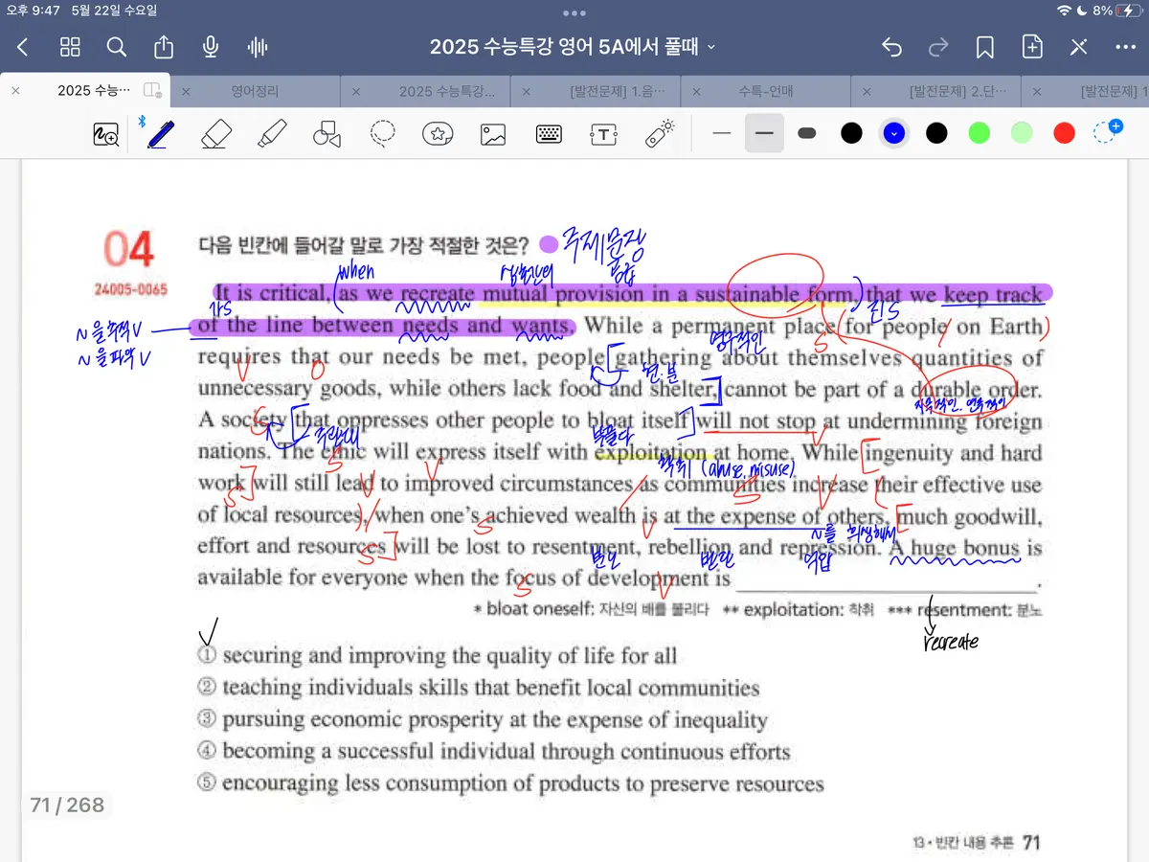Pick the bright green color swatch

979,133
